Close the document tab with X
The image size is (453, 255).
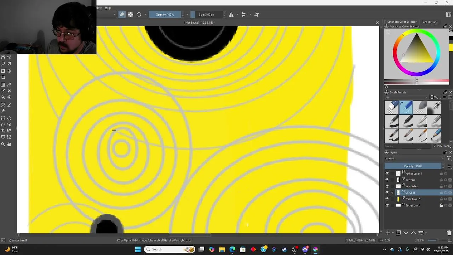tap(377, 23)
